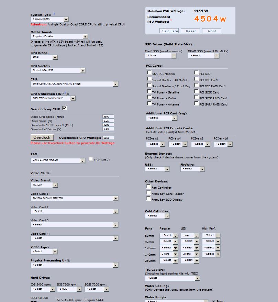Viewport: 278px width, 302px height.
Task: Open the CPU model dropdown
Action: [x=74, y=84]
